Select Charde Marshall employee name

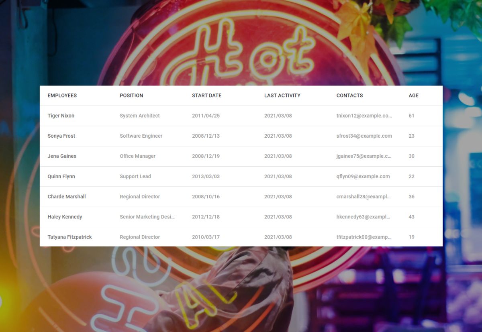(67, 197)
